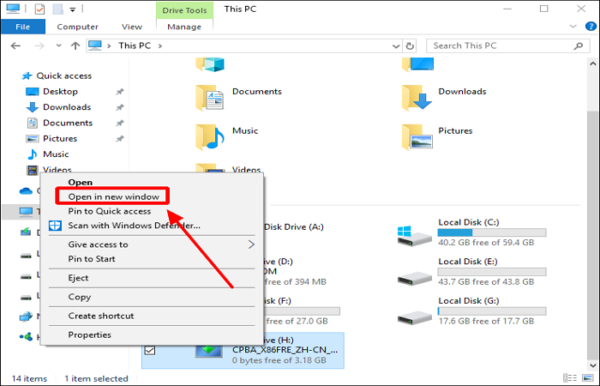Screen dimensions: 600x386
Task: Refresh the This PC view
Action: (410, 46)
